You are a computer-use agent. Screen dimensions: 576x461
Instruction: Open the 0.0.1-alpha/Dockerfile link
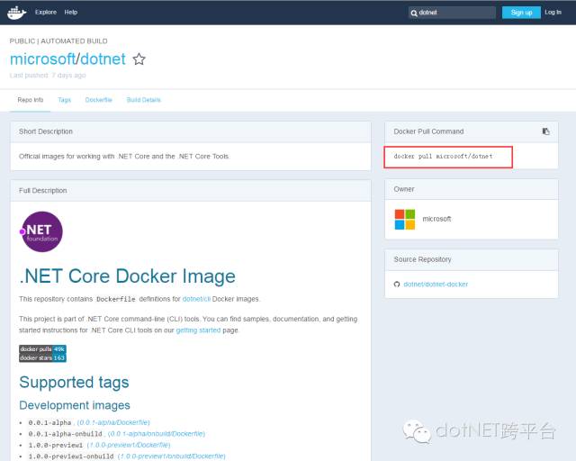point(113,422)
